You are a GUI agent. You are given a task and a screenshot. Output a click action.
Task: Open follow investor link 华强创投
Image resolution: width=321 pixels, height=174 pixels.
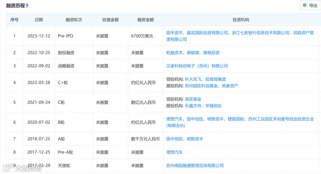click(x=213, y=106)
